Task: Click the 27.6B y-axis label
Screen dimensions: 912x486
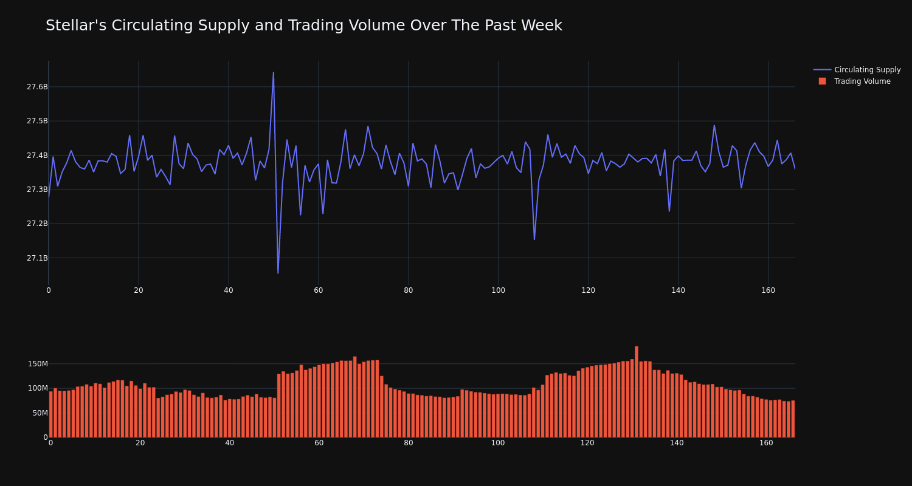Action: 36,87
